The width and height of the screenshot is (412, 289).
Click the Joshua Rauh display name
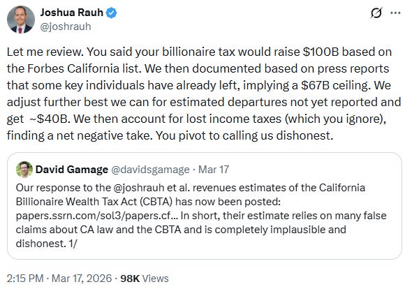(72, 13)
